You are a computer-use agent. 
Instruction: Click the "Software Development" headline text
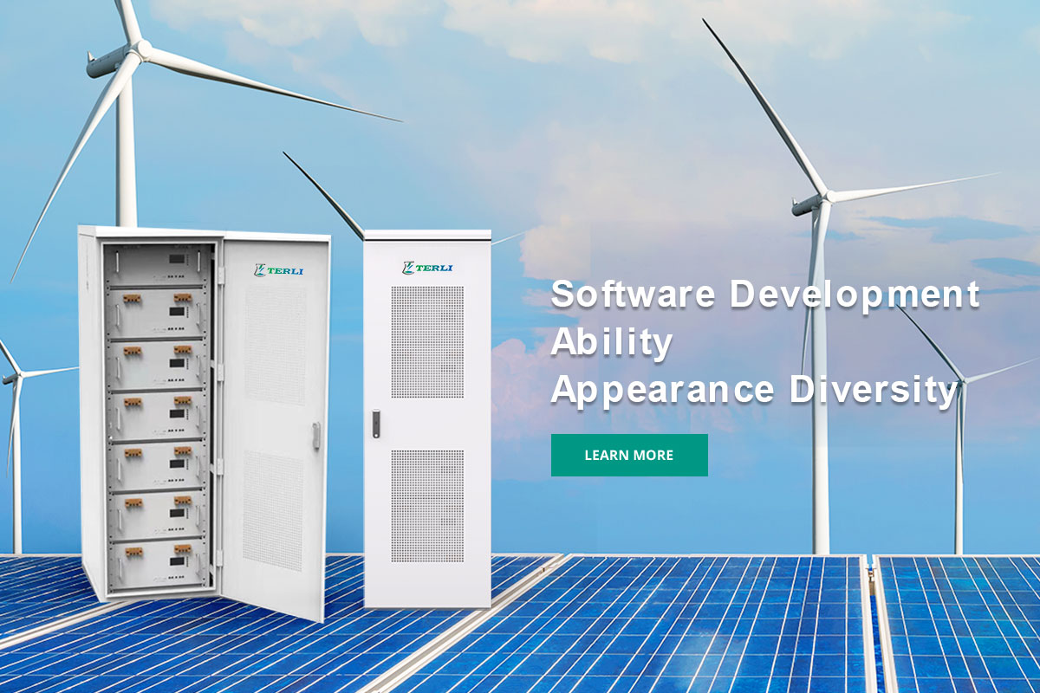point(765,295)
